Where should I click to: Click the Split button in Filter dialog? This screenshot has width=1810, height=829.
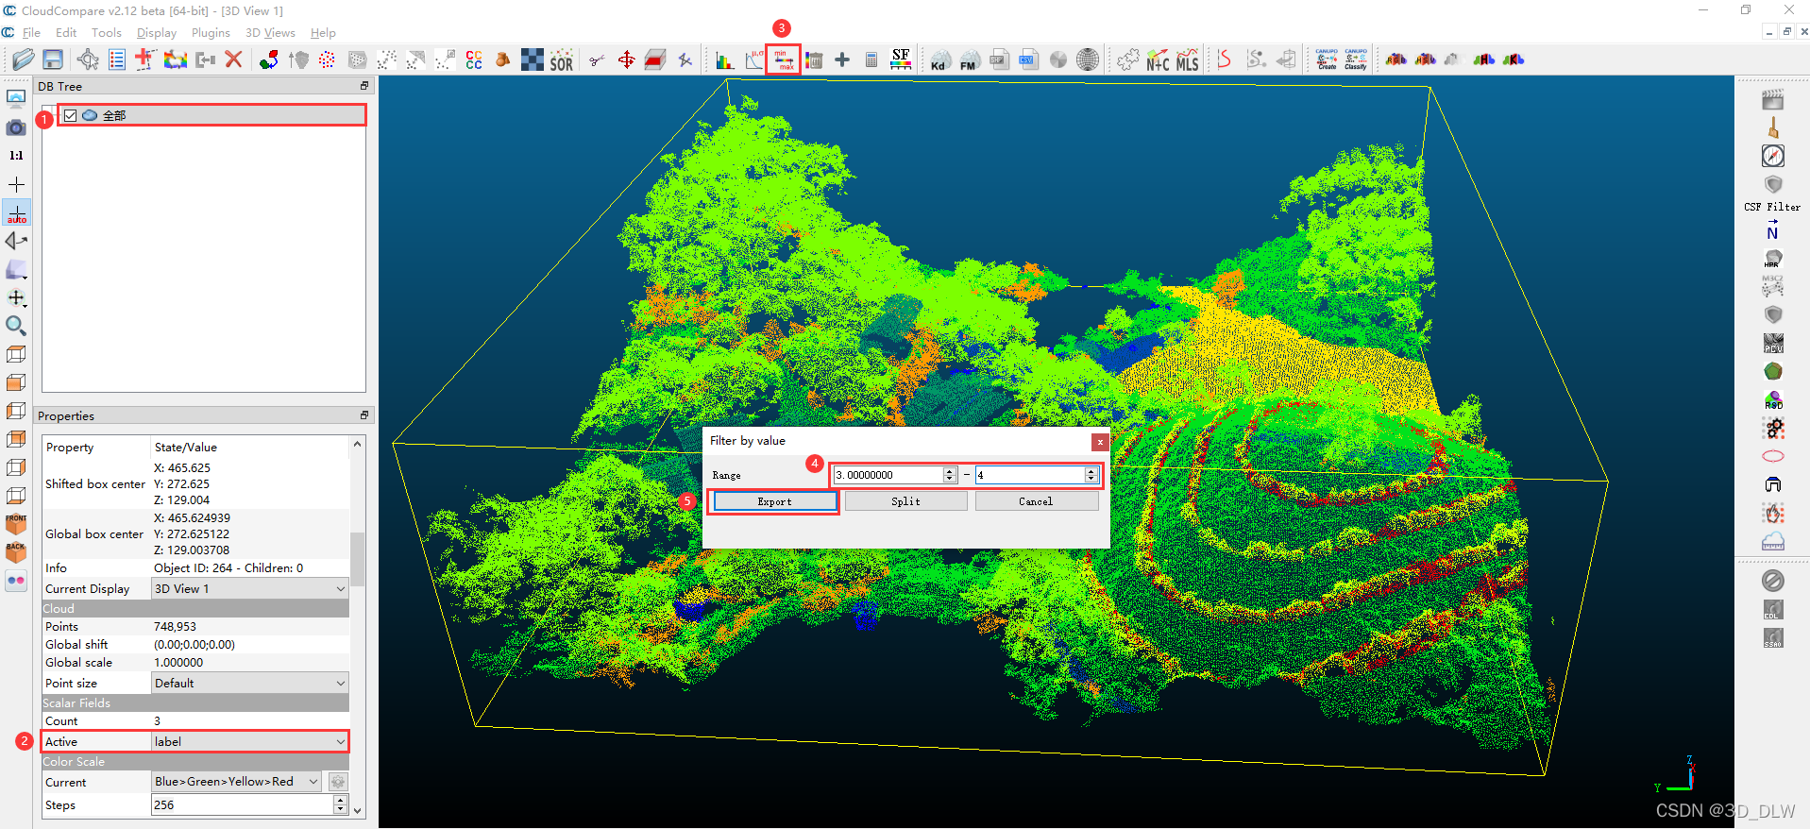905,501
